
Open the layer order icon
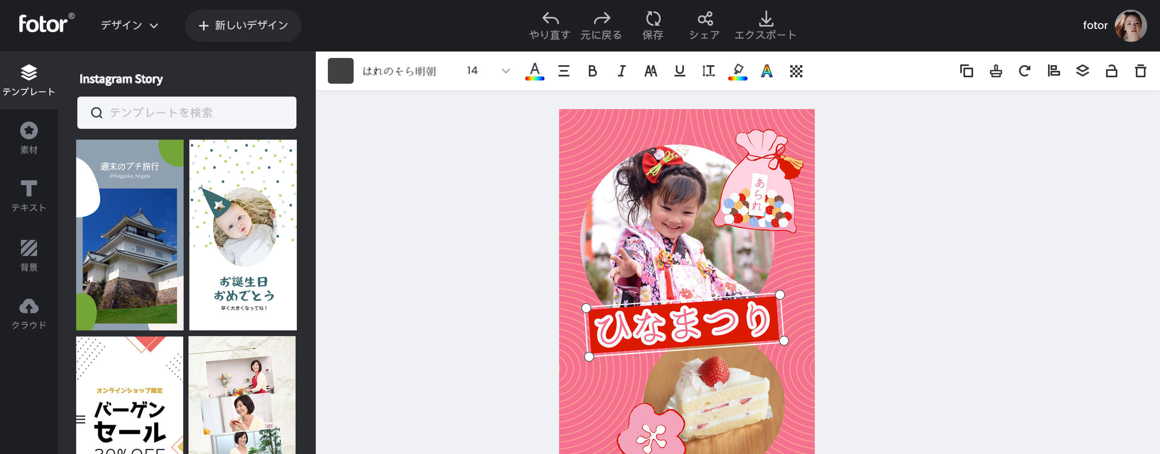click(x=1083, y=71)
